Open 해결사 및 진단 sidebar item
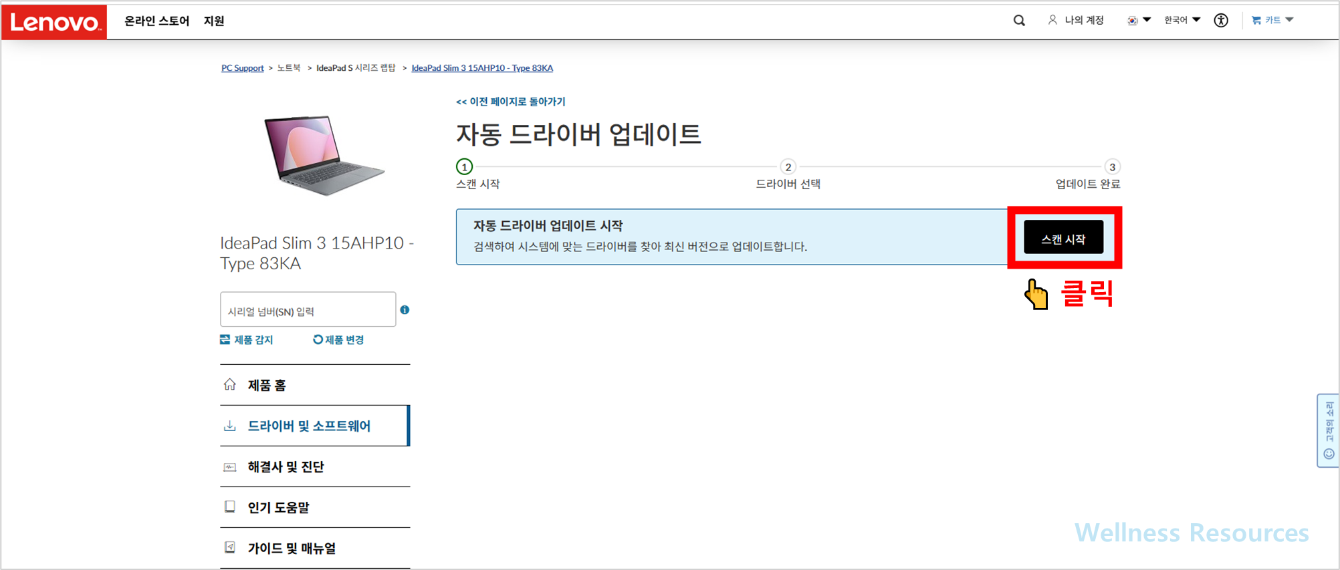Viewport: 1340px width, 570px height. 315,466
